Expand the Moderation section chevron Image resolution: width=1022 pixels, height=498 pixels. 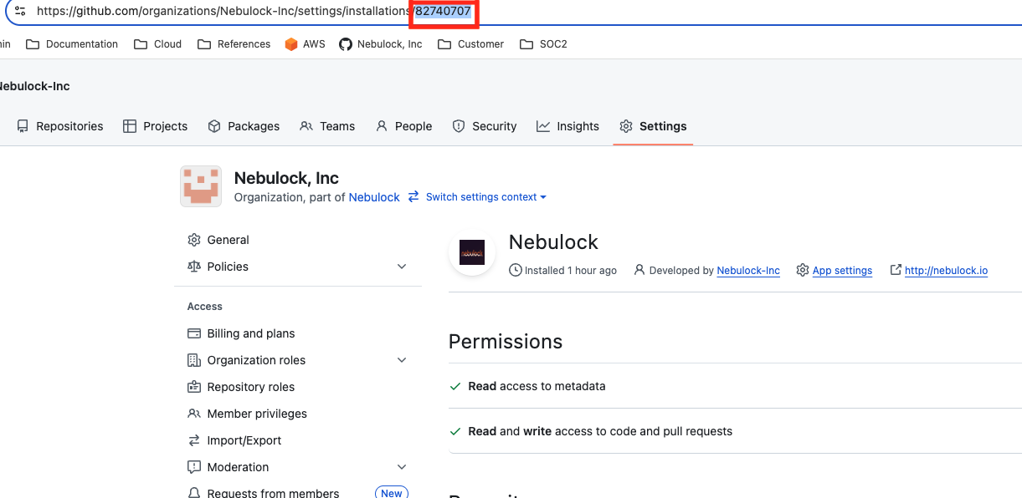(402, 467)
